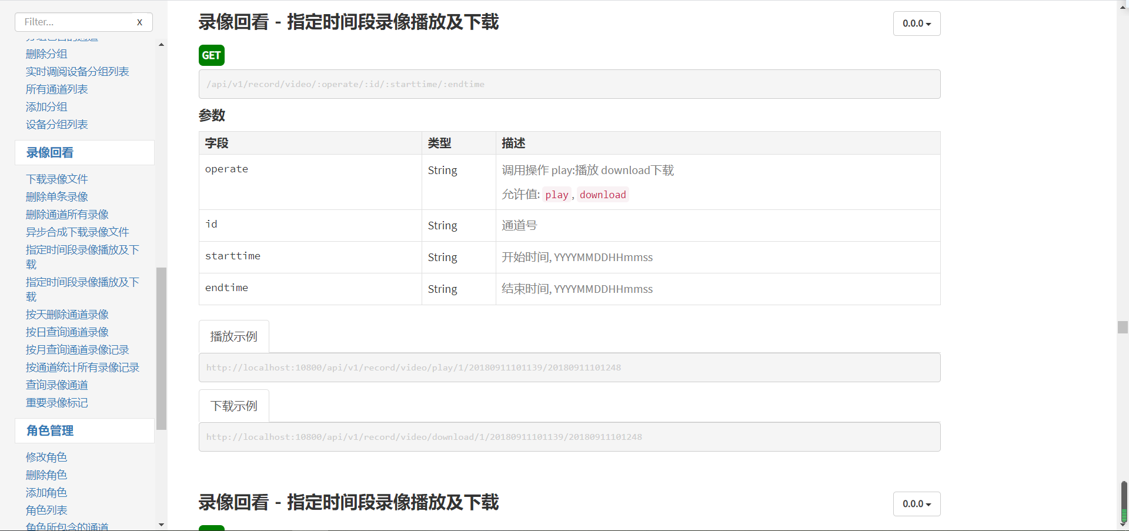This screenshot has height=531, width=1129.
Task: Open the 删除单条录像 link
Action: [x=57, y=197]
